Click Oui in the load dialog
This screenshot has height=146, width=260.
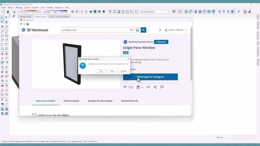point(101,71)
